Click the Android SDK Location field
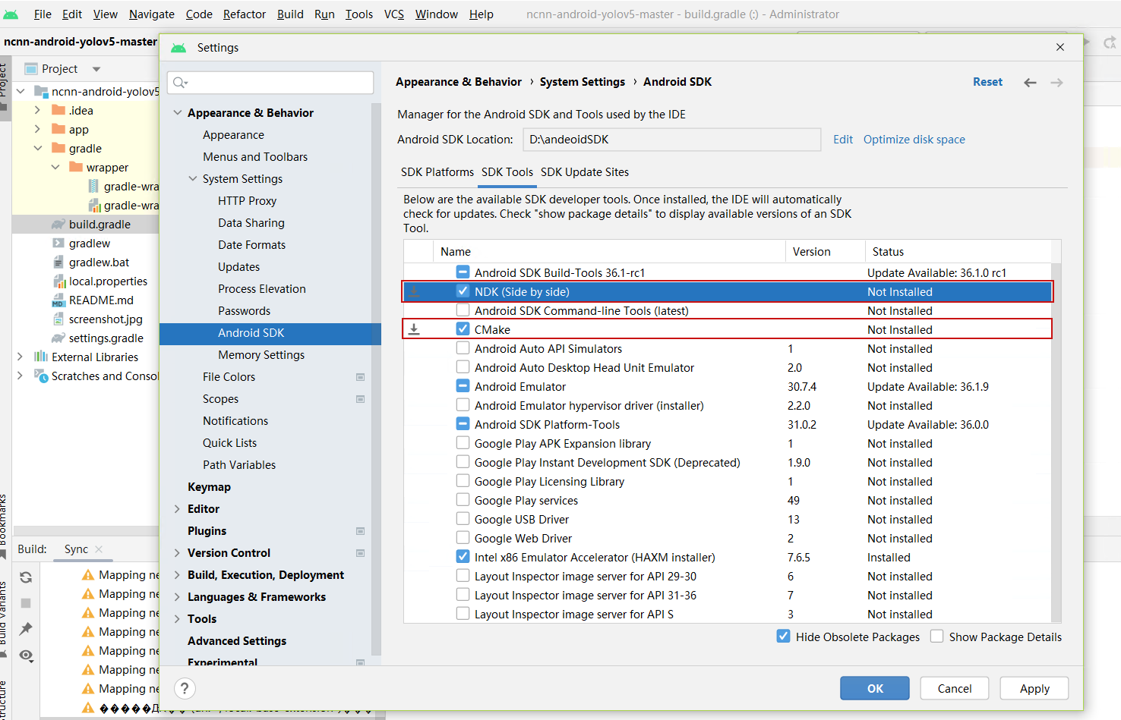Viewport: 1121px width, 720px height. click(672, 140)
